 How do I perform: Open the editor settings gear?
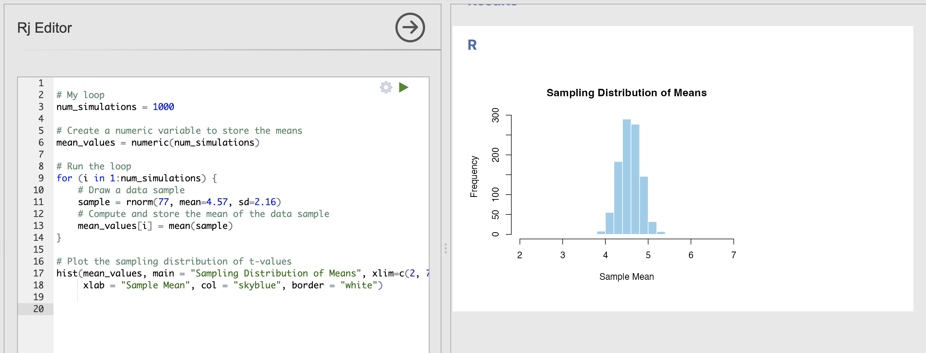coord(386,87)
